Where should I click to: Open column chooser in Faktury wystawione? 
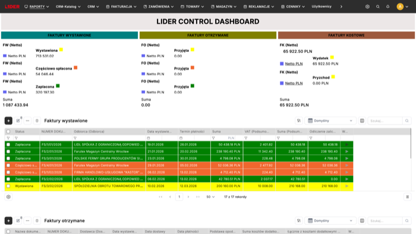pyautogui.click(x=362, y=121)
